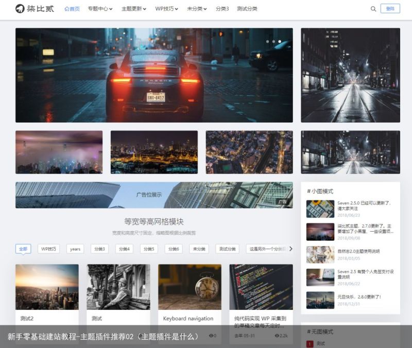This screenshot has width=412, height=348.
Task: Open 分类3 in the top navigation bar
Action: [222, 9]
